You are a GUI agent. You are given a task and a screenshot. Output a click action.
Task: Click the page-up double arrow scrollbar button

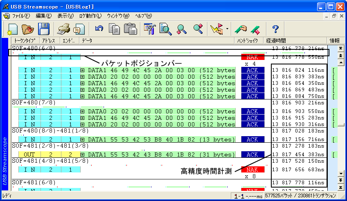click(x=340, y=56)
